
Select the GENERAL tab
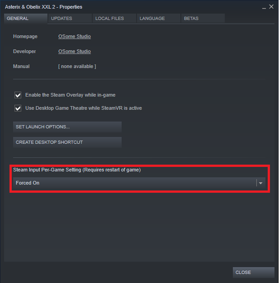(26, 19)
